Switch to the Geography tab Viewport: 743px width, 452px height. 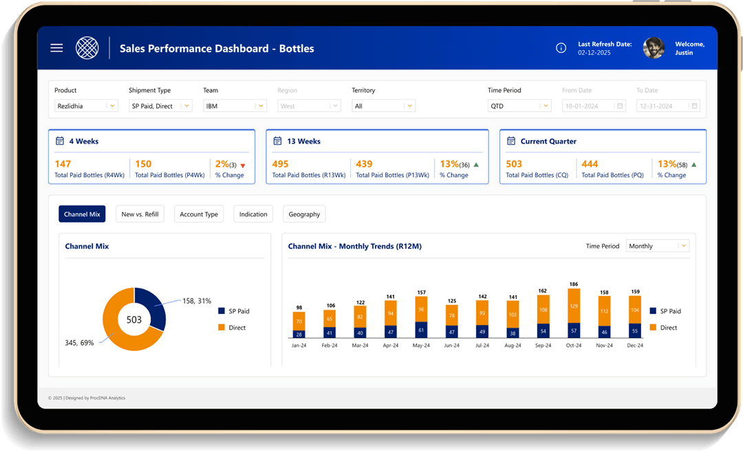pyautogui.click(x=304, y=214)
